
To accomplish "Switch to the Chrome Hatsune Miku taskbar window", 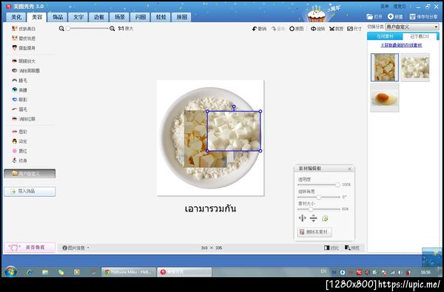I will (x=129, y=272).
